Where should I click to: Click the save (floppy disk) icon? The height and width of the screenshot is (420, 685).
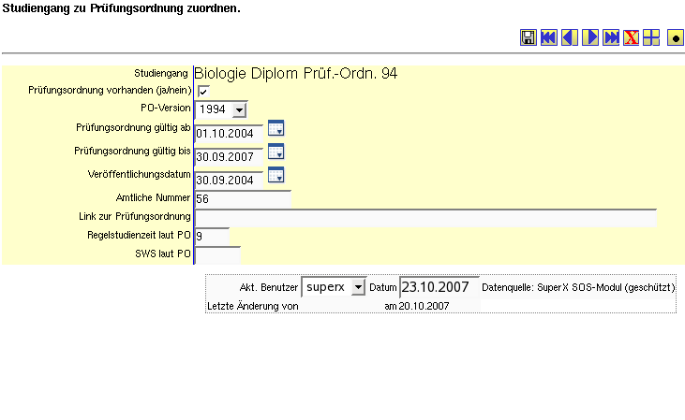point(529,37)
